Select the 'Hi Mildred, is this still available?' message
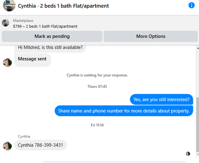Image resolution: width=199 pixels, height=163 pixels. [x=50, y=49]
